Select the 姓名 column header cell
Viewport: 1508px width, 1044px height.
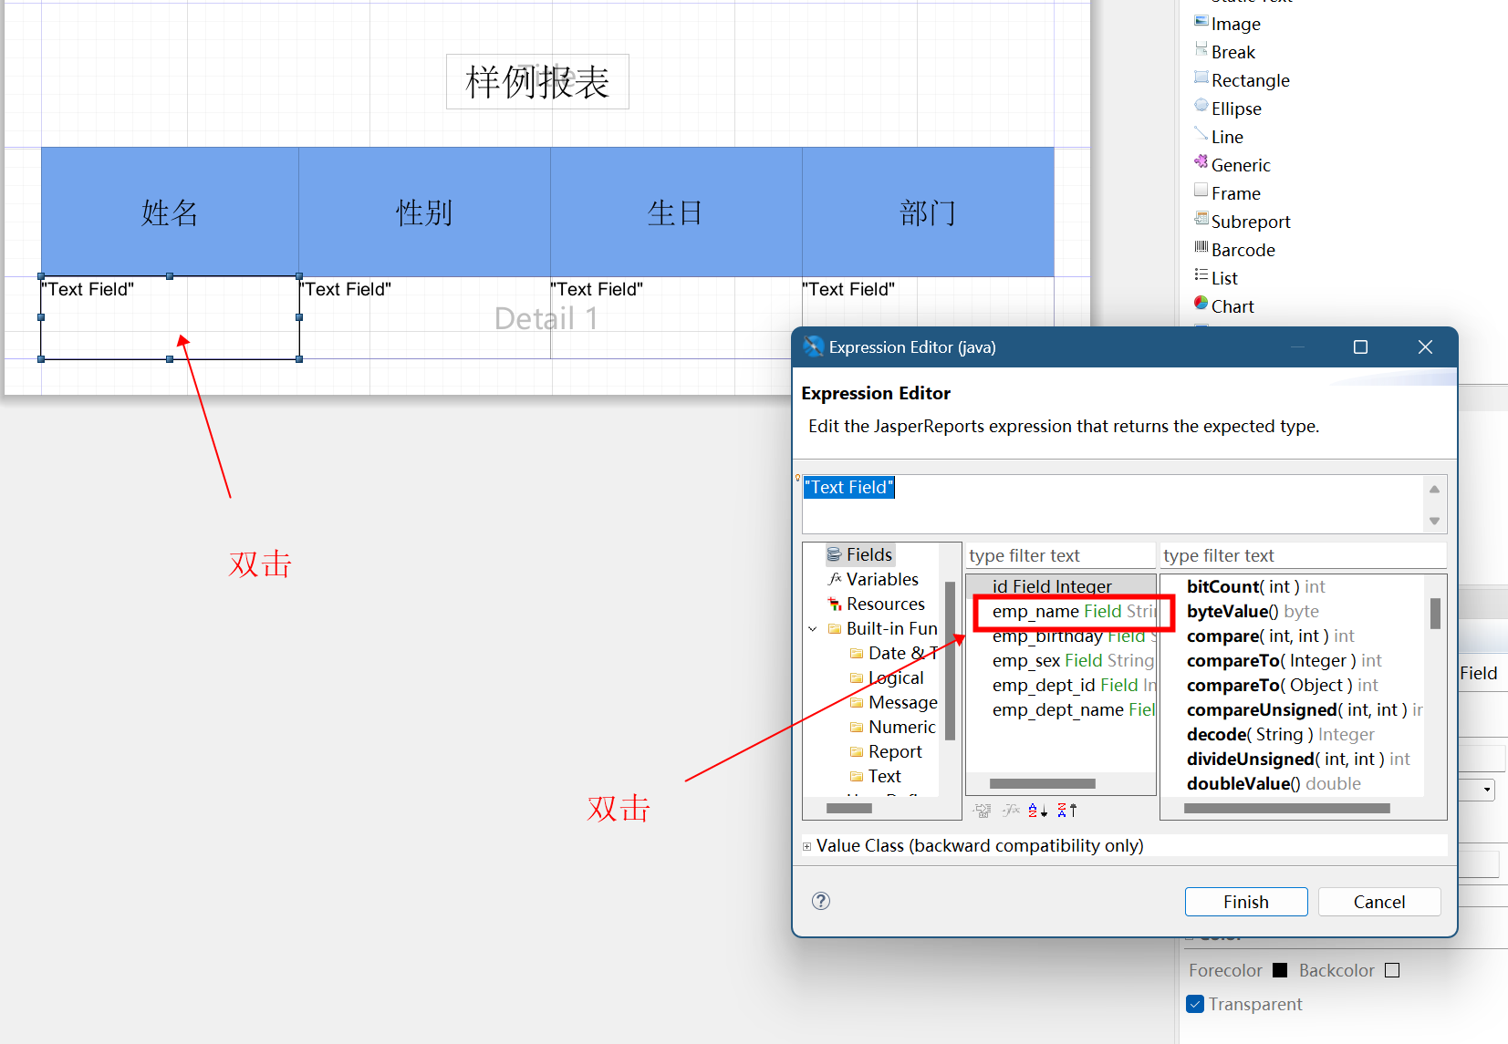click(x=170, y=212)
